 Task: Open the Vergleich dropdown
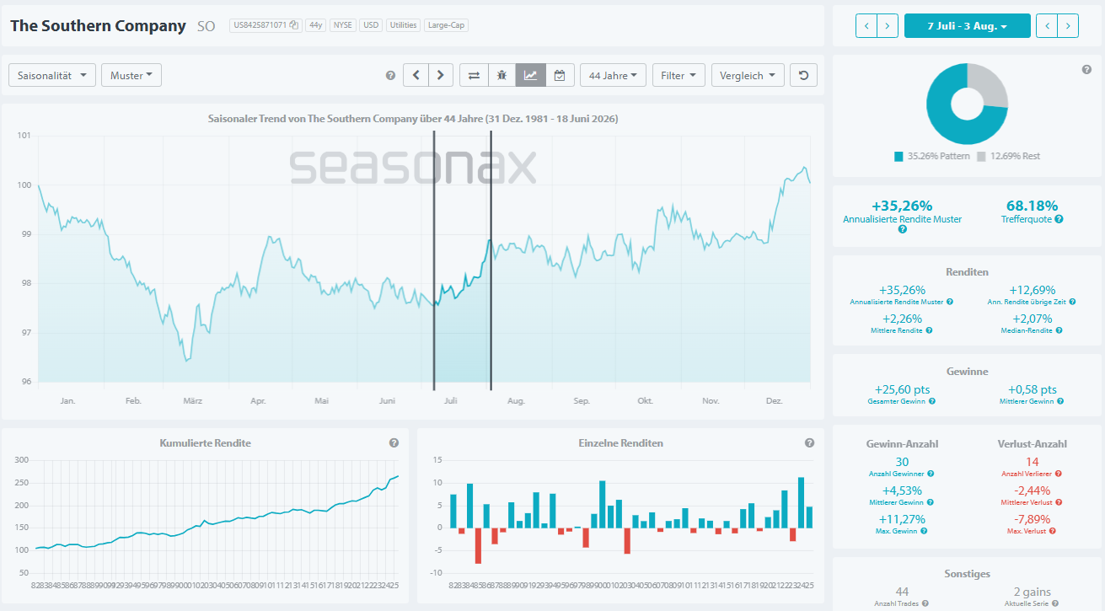click(748, 75)
